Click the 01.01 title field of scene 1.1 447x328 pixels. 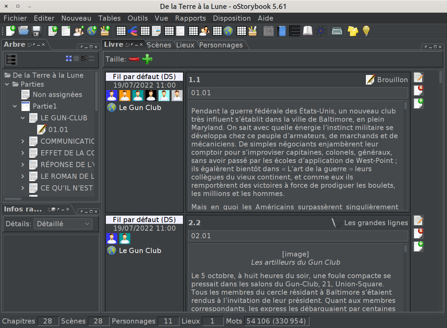pos(298,93)
